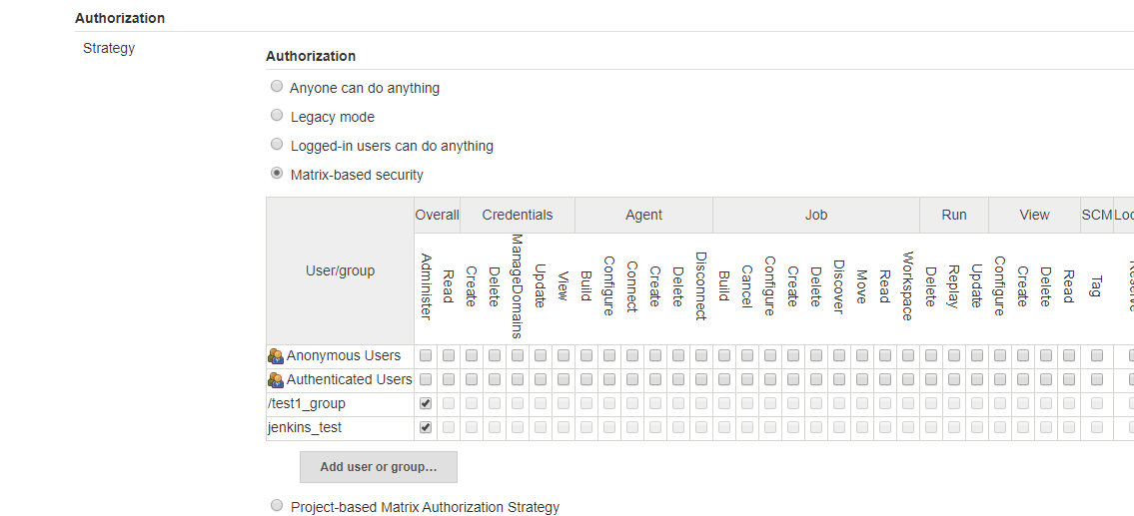This screenshot has width=1134, height=516.
Task: Check Job Workspace for Anonymous Users
Action: [x=907, y=355]
